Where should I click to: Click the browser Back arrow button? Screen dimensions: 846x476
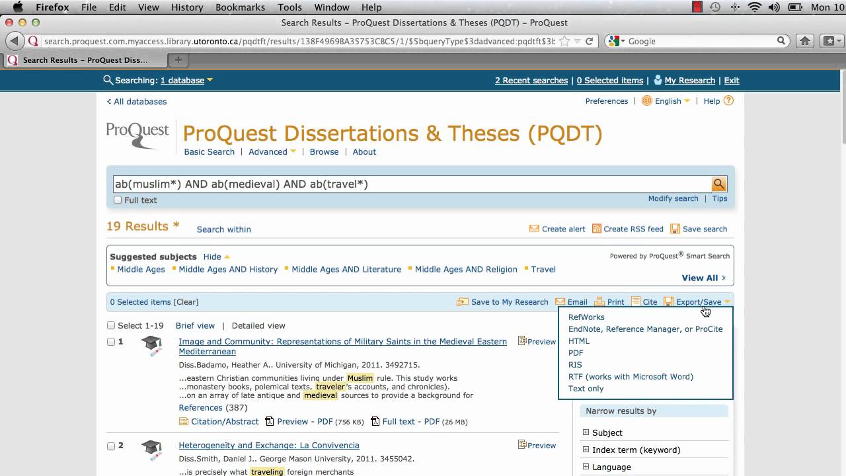[15, 41]
